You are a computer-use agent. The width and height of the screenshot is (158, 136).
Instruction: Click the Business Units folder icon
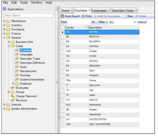(x=13, y=42)
